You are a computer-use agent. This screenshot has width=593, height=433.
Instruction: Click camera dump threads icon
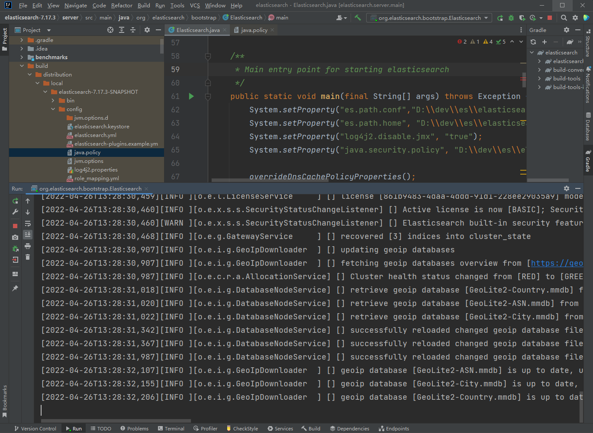coord(15,237)
